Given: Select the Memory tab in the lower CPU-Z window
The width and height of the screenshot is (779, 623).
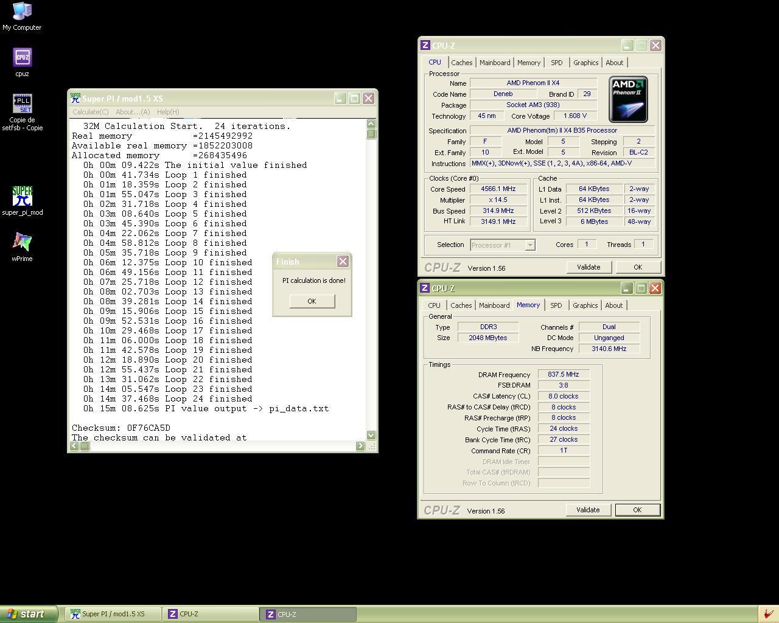Looking at the screenshot, I should click(528, 305).
